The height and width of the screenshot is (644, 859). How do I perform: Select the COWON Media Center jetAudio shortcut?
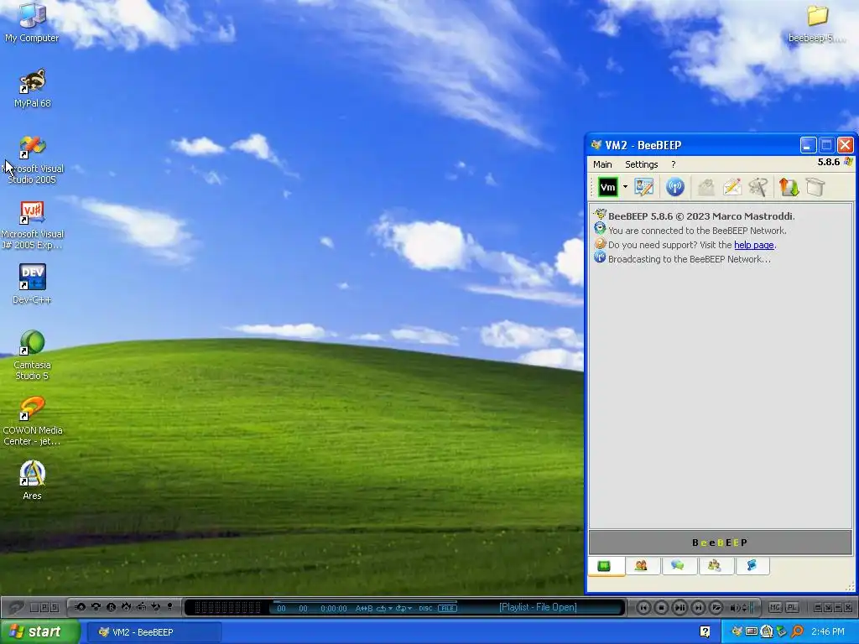click(x=33, y=421)
